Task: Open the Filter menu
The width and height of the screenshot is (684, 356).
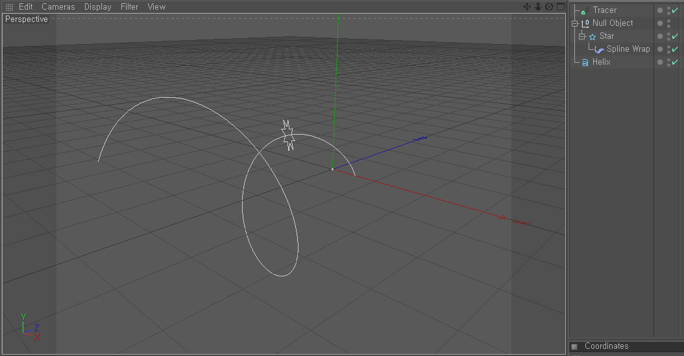Action: pyautogui.click(x=129, y=7)
